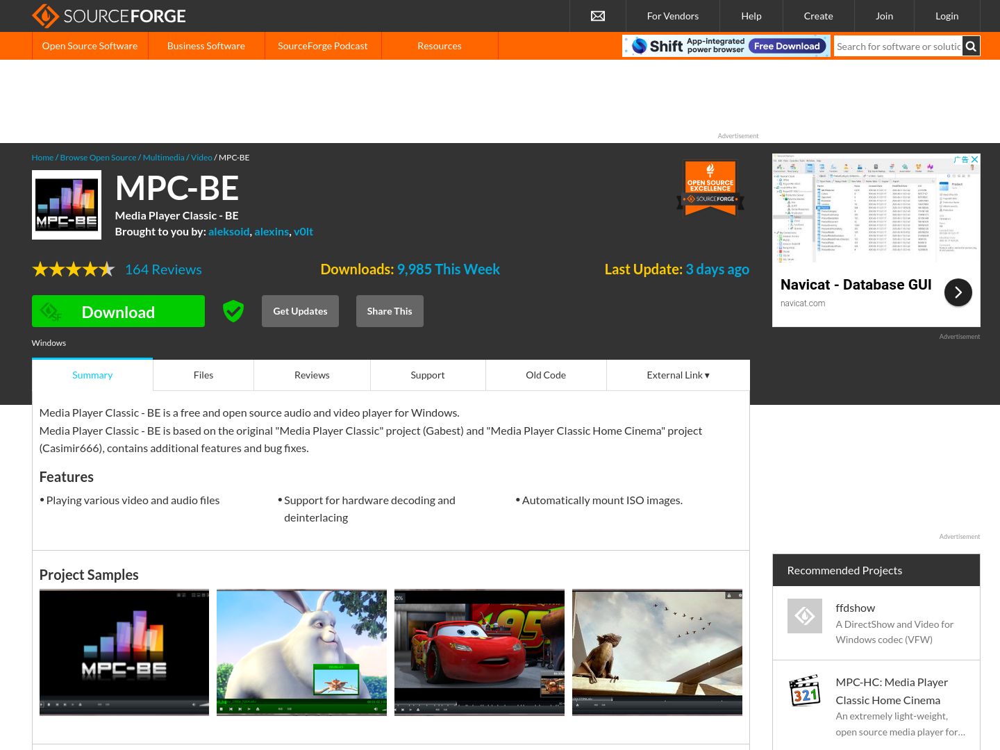Open author alexins's profile

pyautogui.click(x=272, y=232)
